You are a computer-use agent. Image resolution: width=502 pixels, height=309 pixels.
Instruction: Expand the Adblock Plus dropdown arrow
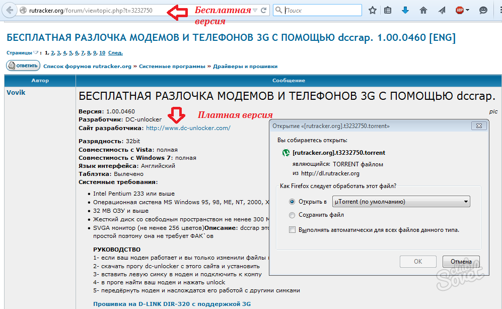[x=468, y=9]
